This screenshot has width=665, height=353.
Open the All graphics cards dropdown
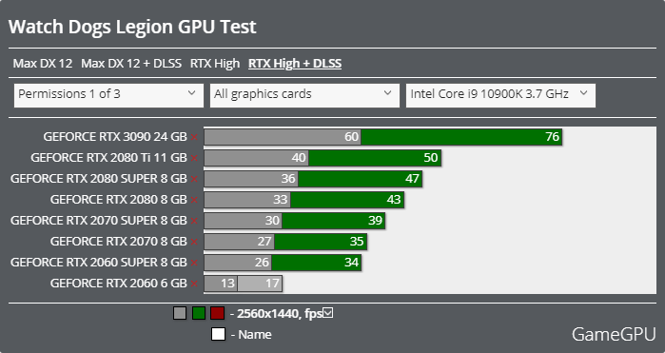coord(304,95)
